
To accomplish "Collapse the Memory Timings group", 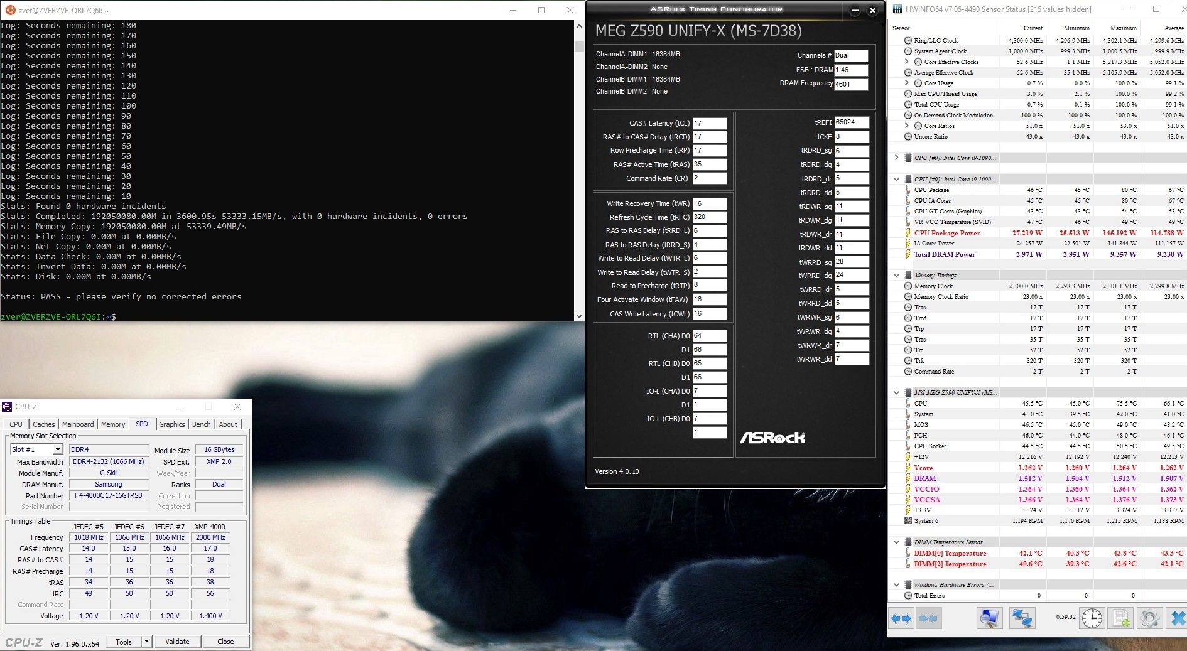I will (897, 276).
